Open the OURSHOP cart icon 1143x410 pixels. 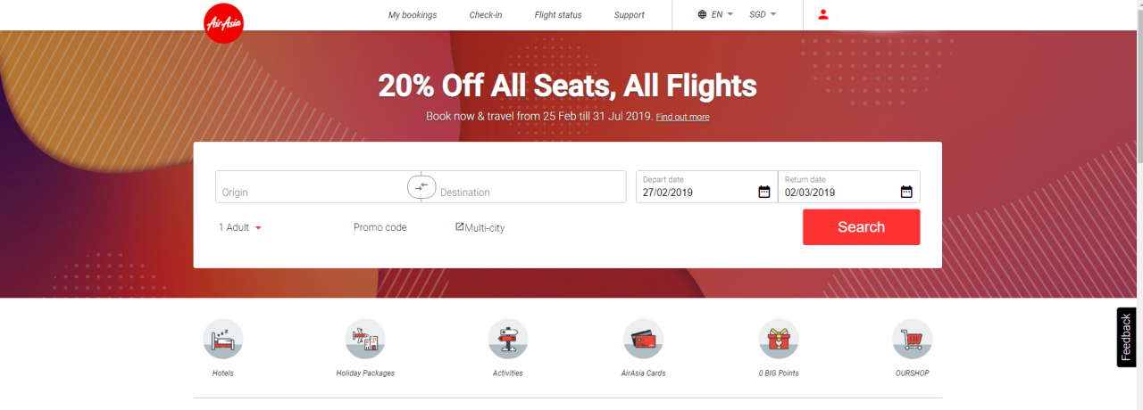point(912,340)
